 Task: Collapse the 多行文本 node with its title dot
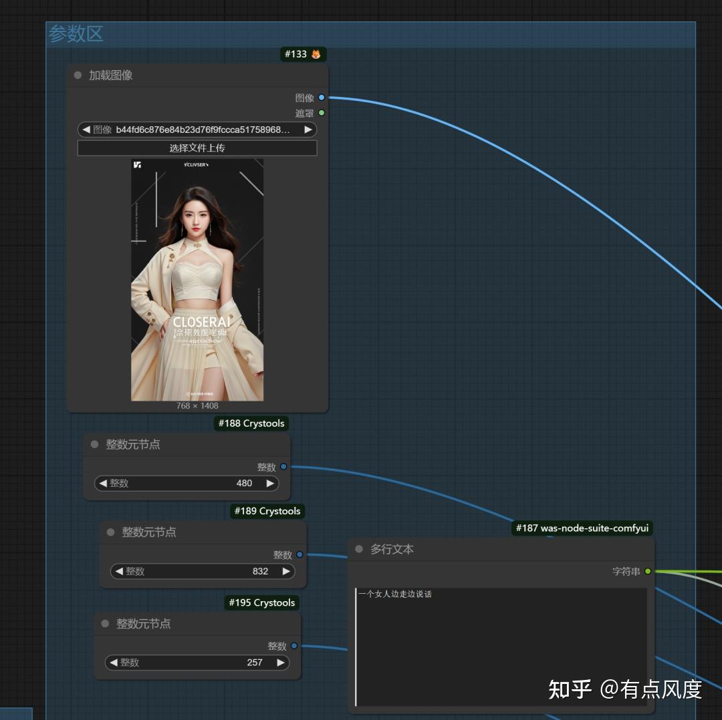pos(360,550)
